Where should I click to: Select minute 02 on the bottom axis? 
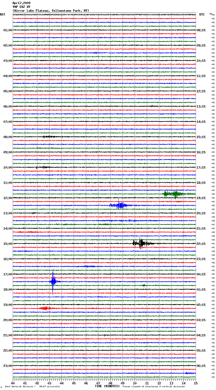point(37,383)
